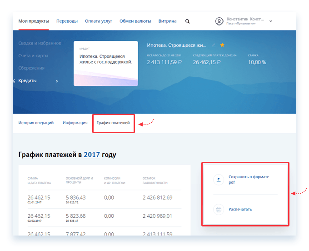The width and height of the screenshot is (309, 251).
Task: Open the Оплата услуг section
Action: (99, 21)
